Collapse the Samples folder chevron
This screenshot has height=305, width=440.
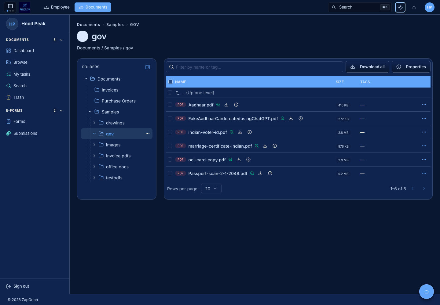90,112
